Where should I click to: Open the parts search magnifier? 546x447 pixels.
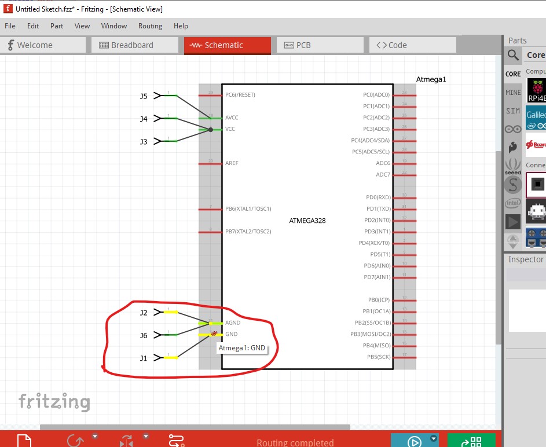click(513, 55)
